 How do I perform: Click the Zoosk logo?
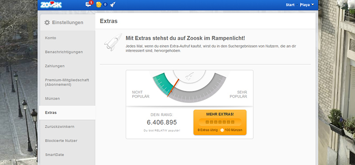[51, 4]
